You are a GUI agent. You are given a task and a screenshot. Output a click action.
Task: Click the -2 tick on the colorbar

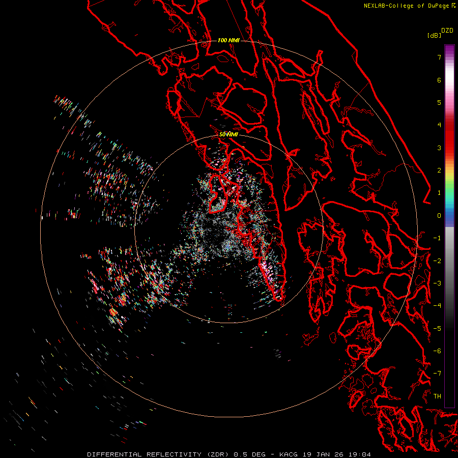(437, 261)
